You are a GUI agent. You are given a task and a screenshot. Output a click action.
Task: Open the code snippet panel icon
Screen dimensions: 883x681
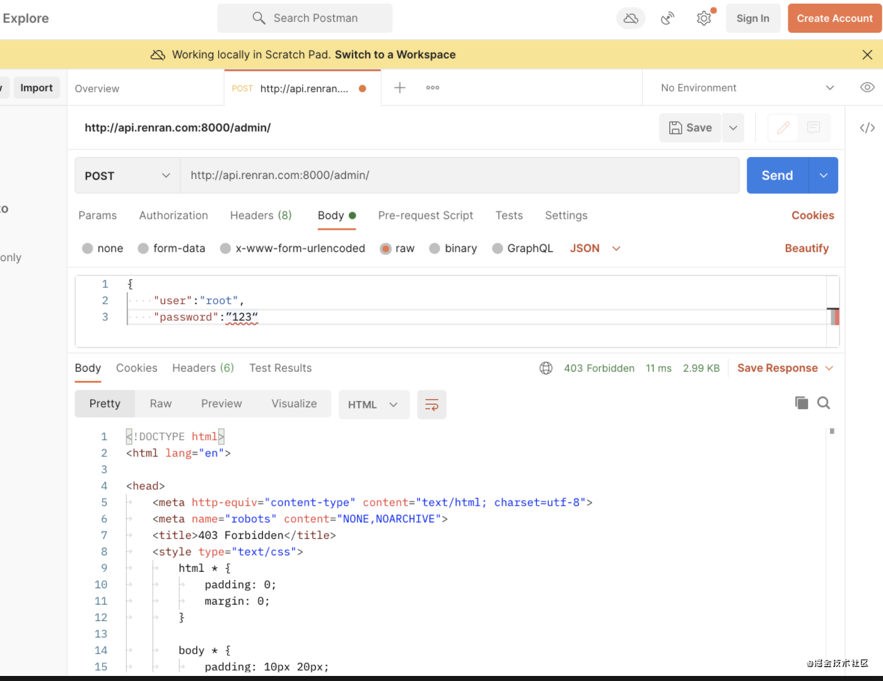[867, 128]
